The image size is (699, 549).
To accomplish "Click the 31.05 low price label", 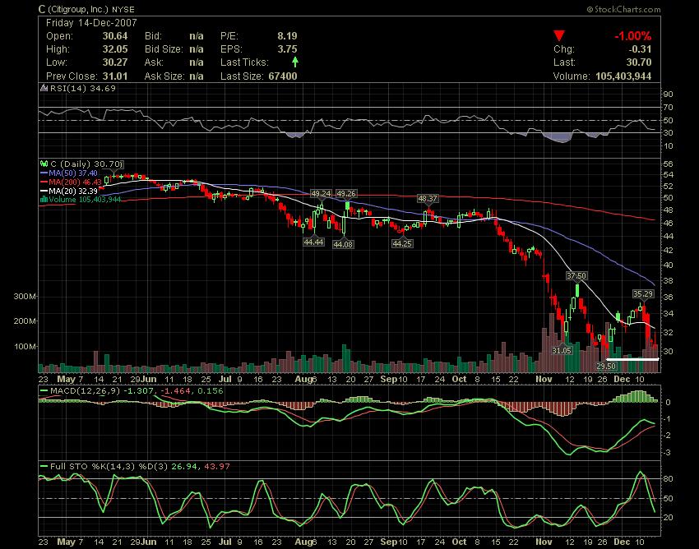I will [x=561, y=350].
